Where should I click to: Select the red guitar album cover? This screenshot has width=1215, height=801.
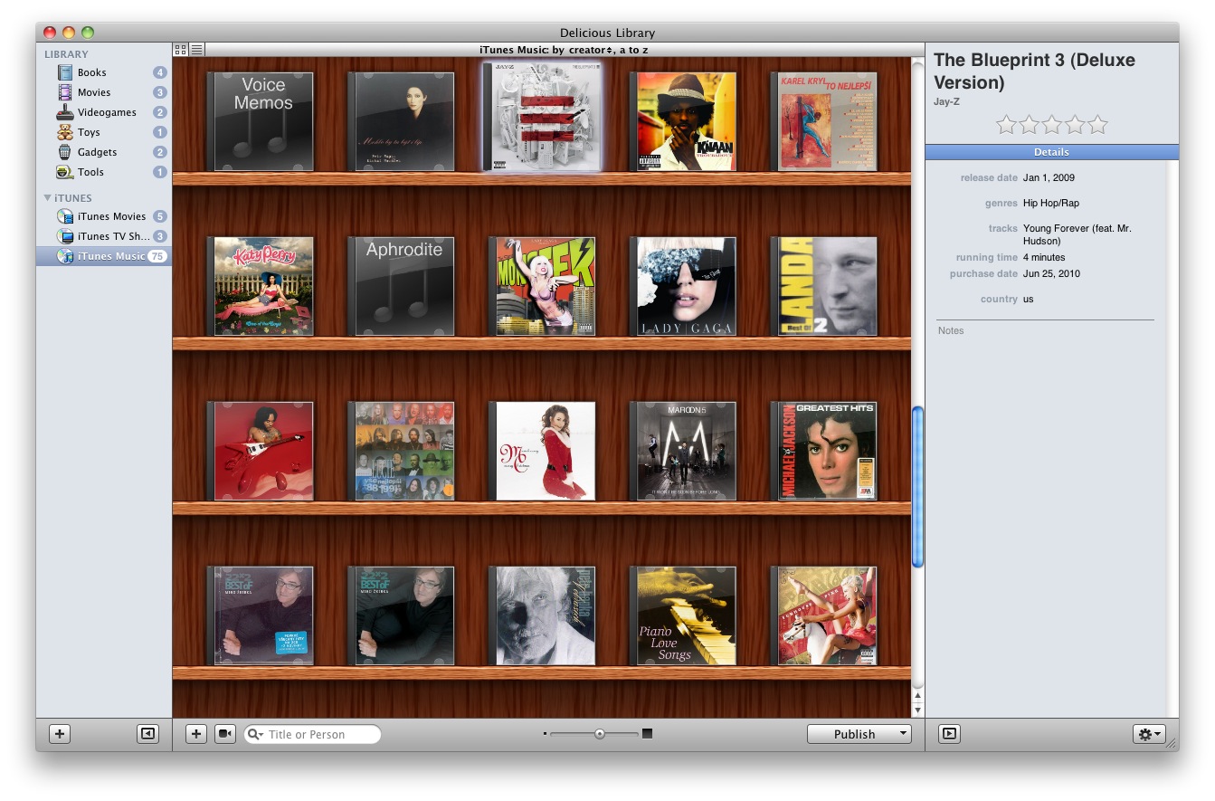(261, 451)
